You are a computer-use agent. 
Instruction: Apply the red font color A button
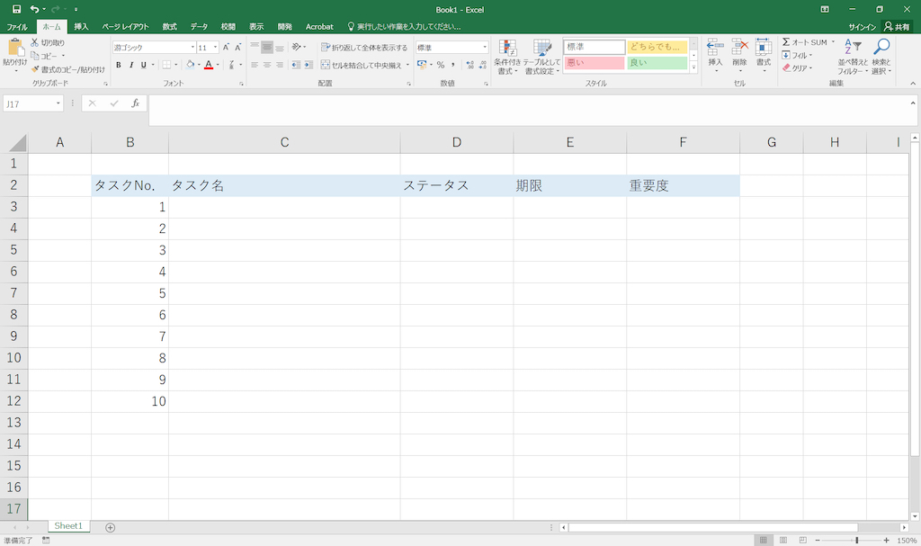coord(208,65)
